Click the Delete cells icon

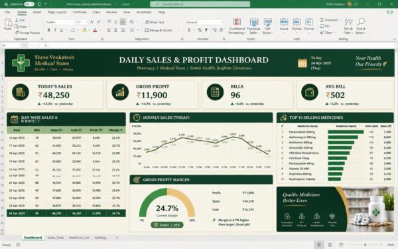(297, 22)
